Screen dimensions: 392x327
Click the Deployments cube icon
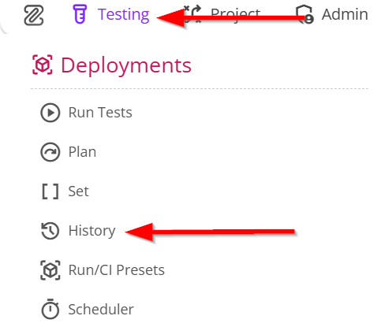coord(43,65)
